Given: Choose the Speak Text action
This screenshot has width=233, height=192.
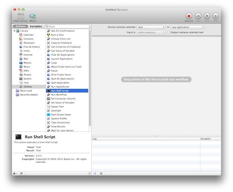Looking at the screenshot, I should [57, 107].
